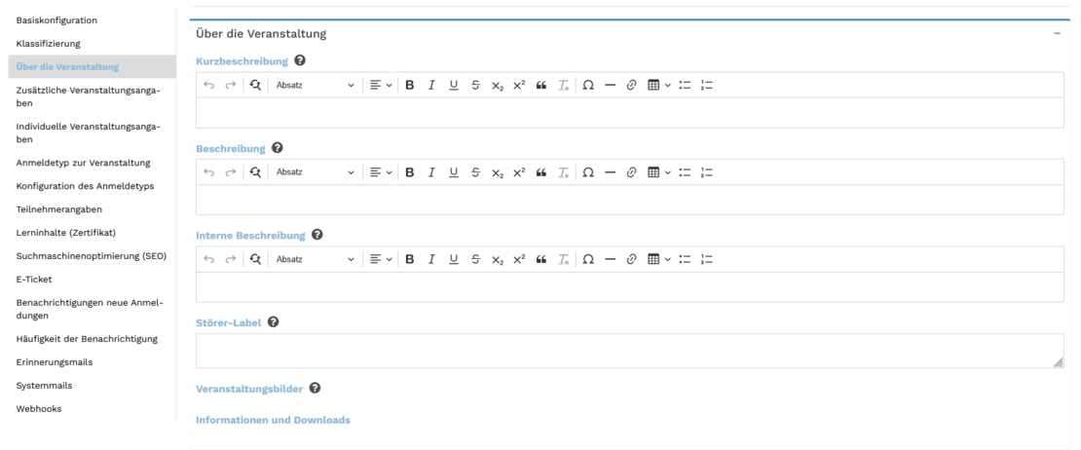The image size is (1081, 450).
Task: Open Systemmails sidebar link
Action: (x=44, y=386)
